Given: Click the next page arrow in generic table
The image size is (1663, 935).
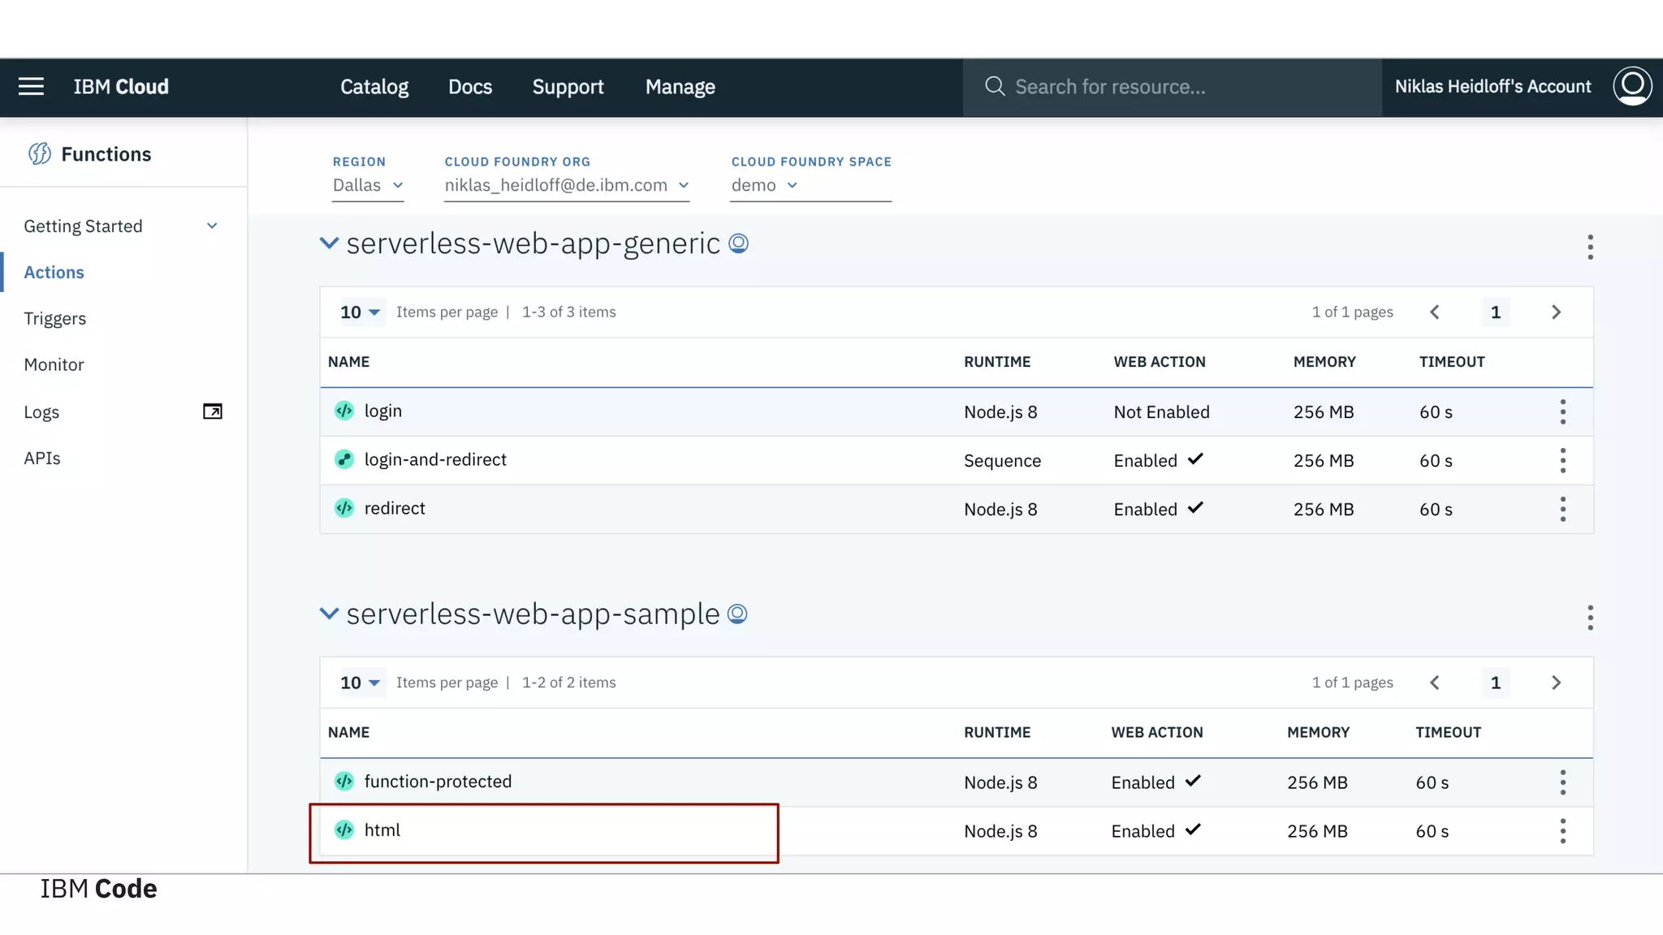Looking at the screenshot, I should (1556, 312).
